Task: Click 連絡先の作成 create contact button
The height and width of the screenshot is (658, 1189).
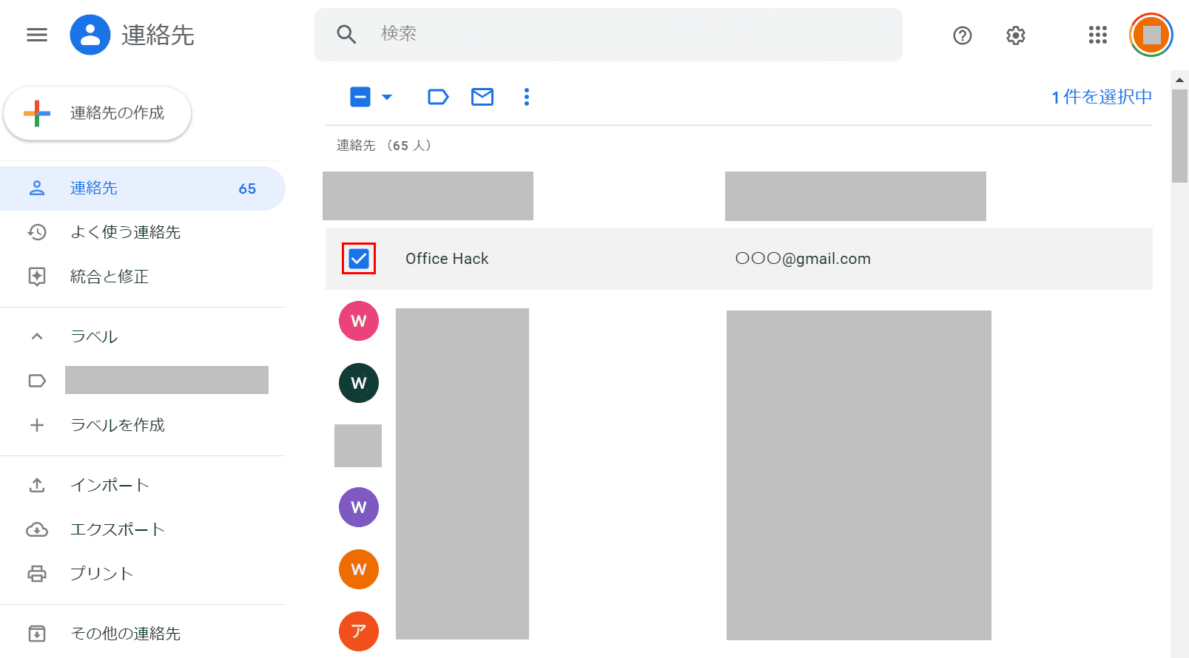Action: click(98, 113)
